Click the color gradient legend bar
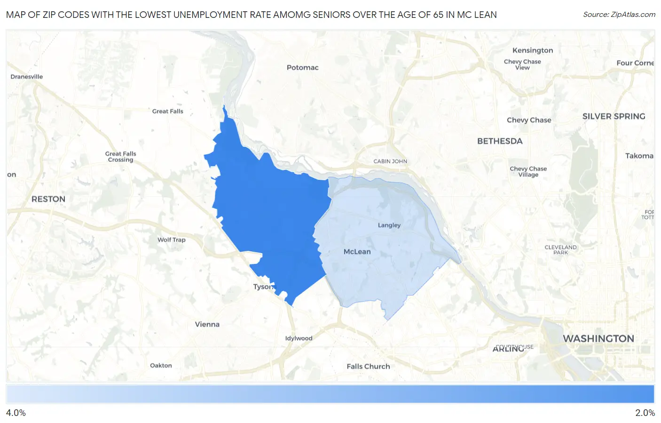This screenshot has height=423, width=661. click(x=330, y=394)
